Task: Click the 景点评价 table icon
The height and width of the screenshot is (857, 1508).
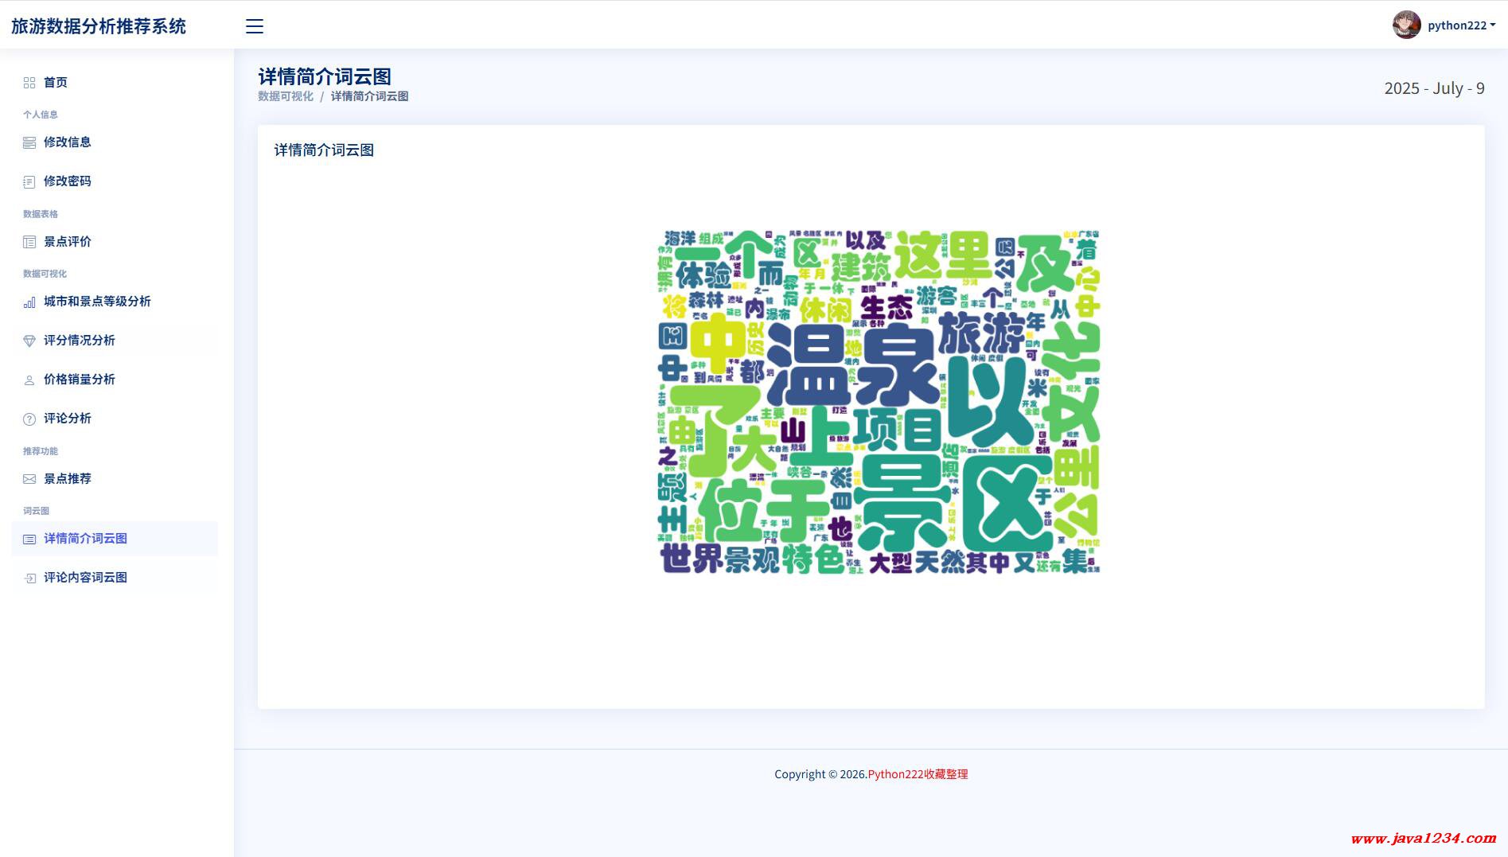Action: pyautogui.click(x=29, y=242)
